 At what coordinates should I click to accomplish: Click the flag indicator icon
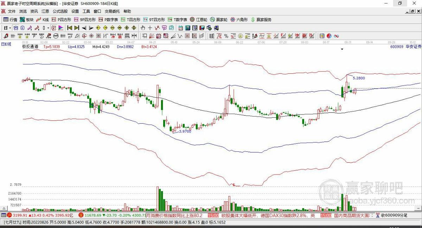(x=60, y=28)
